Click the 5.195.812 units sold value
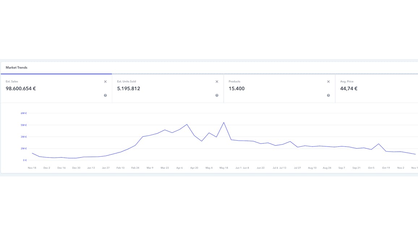The height and width of the screenshot is (235, 418). (x=128, y=89)
